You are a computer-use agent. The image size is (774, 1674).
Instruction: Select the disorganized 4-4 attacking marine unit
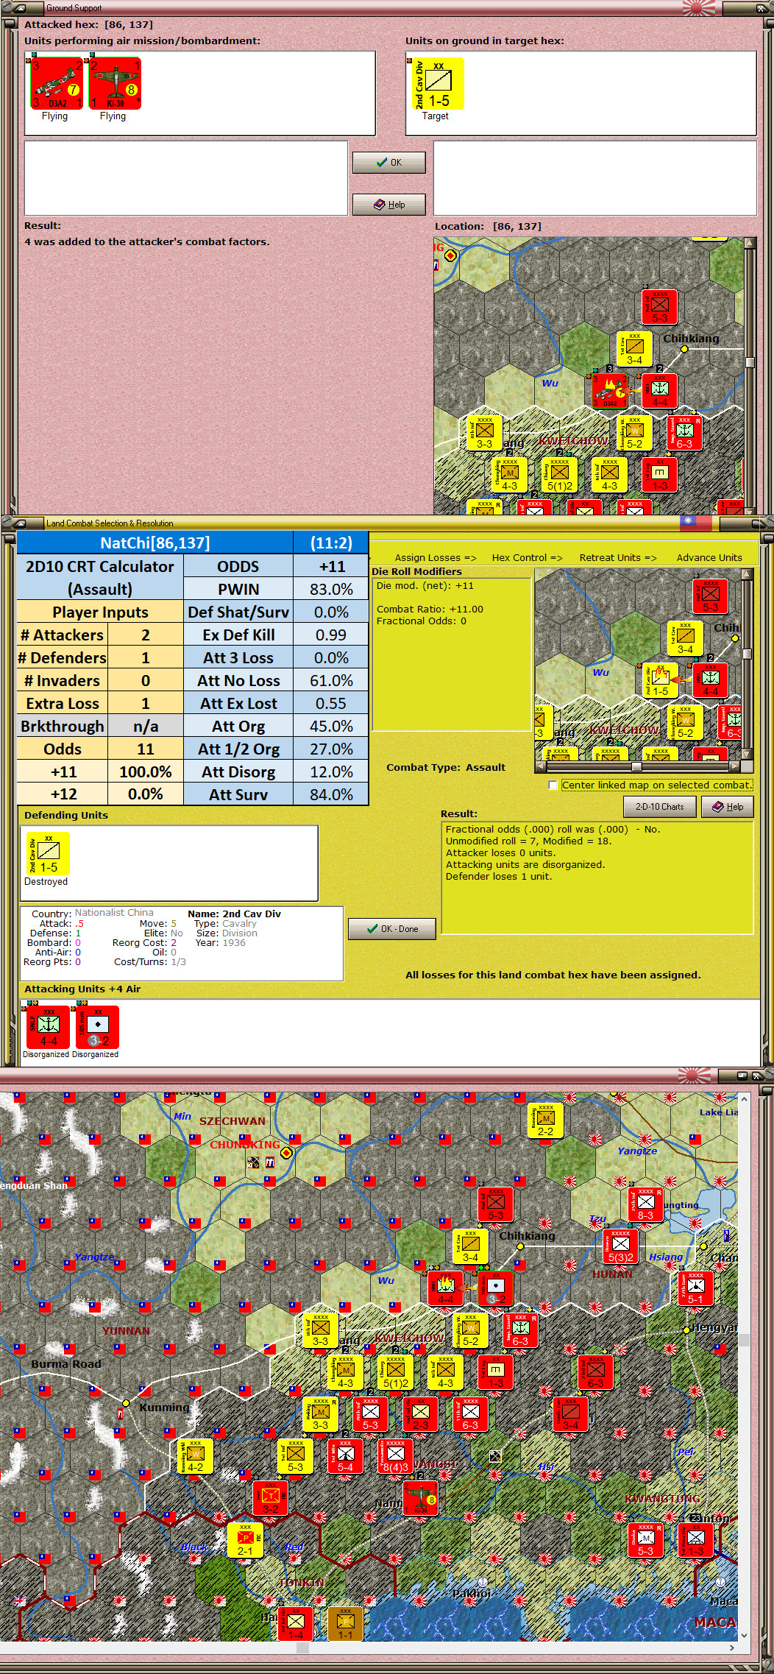[48, 1027]
